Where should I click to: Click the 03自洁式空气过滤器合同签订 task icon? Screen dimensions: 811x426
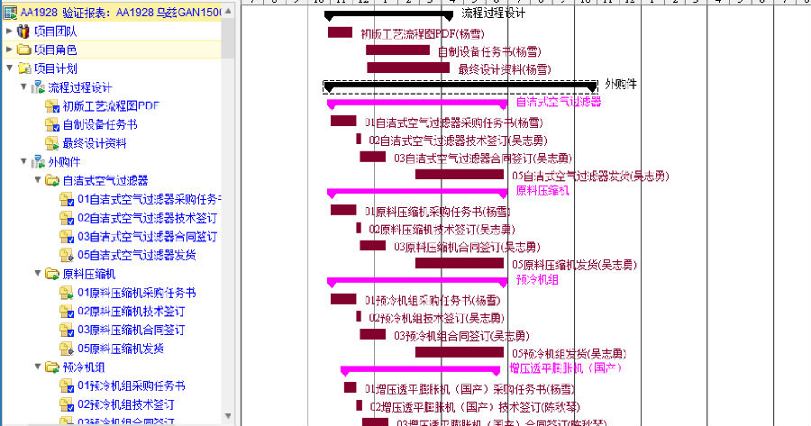click(x=67, y=236)
